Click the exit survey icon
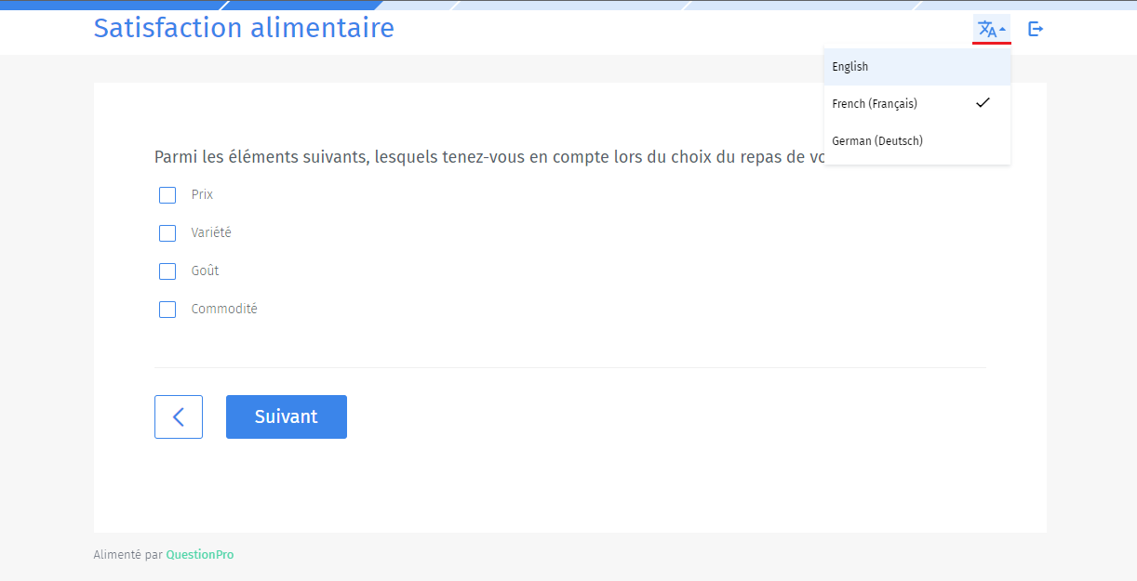The height and width of the screenshot is (581, 1137). point(1036,29)
